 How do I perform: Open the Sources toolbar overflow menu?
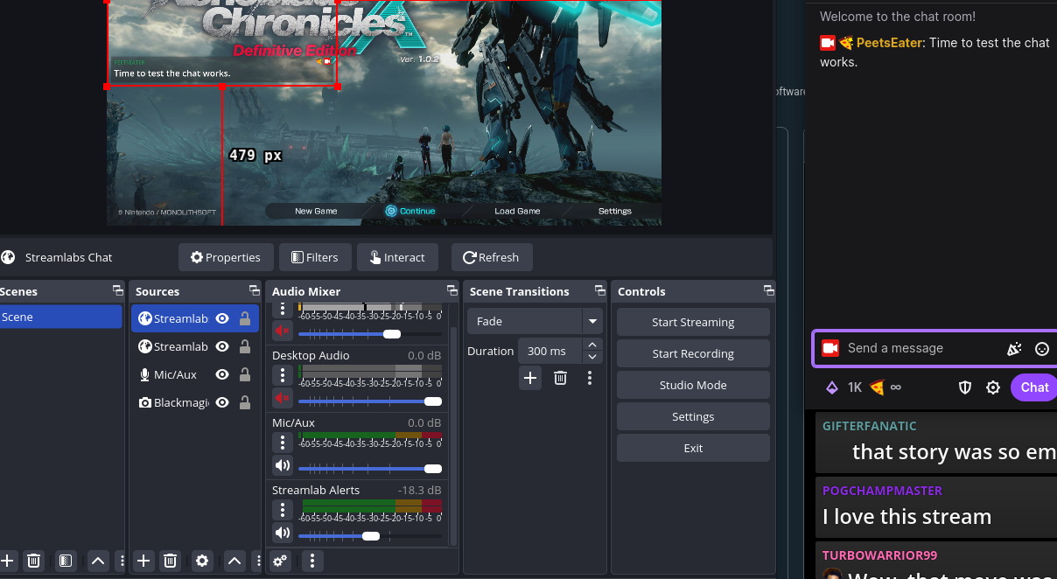(257, 561)
